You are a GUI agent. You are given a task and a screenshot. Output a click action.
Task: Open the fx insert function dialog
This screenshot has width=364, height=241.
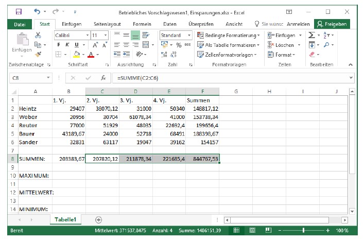103,78
